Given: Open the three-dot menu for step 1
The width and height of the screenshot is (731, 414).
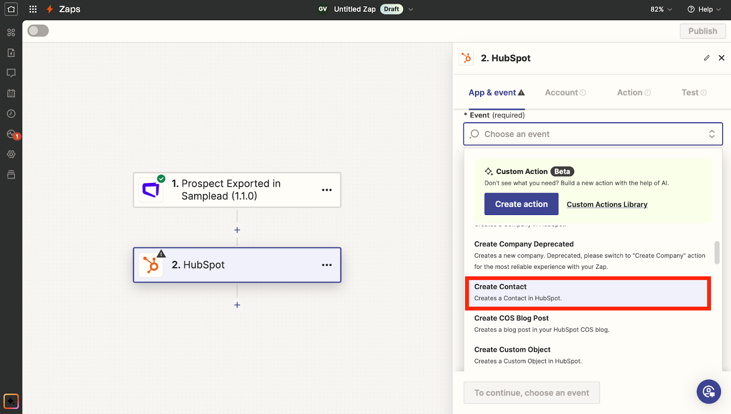Looking at the screenshot, I should tap(327, 190).
